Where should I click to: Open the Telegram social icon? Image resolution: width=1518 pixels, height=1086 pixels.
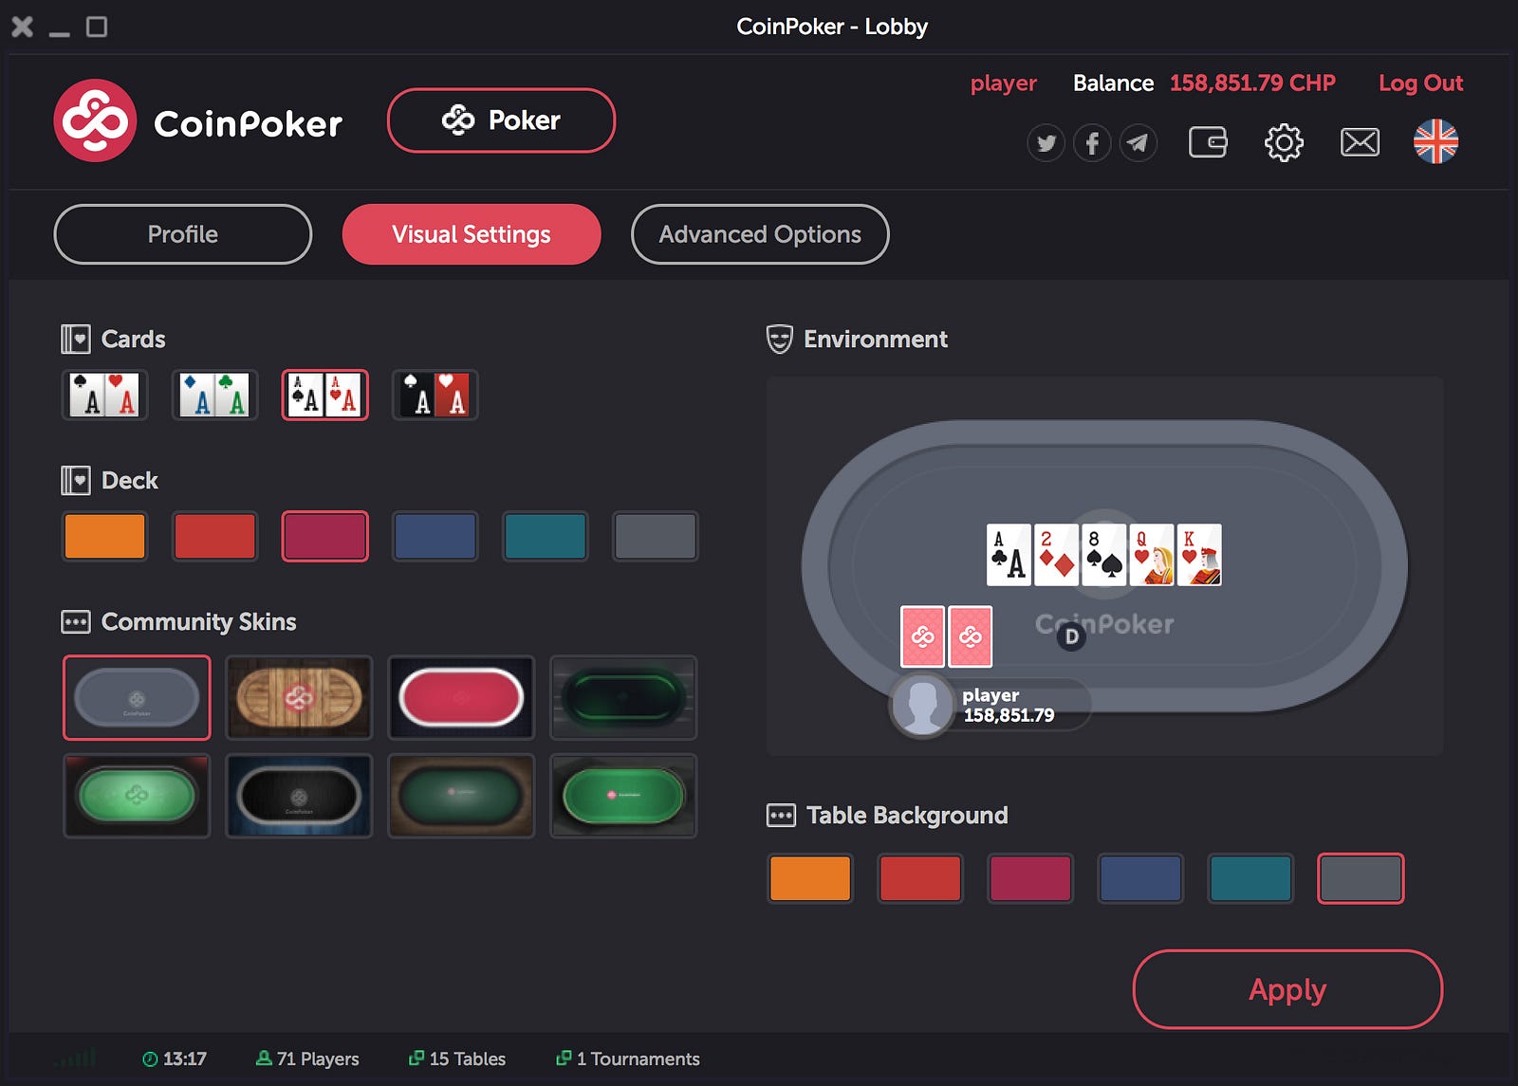coord(1138,143)
